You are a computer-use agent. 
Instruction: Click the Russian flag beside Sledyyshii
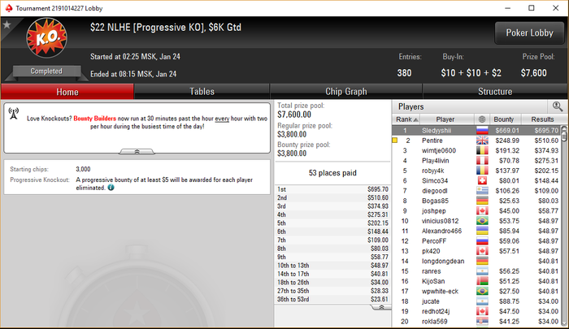(x=482, y=130)
